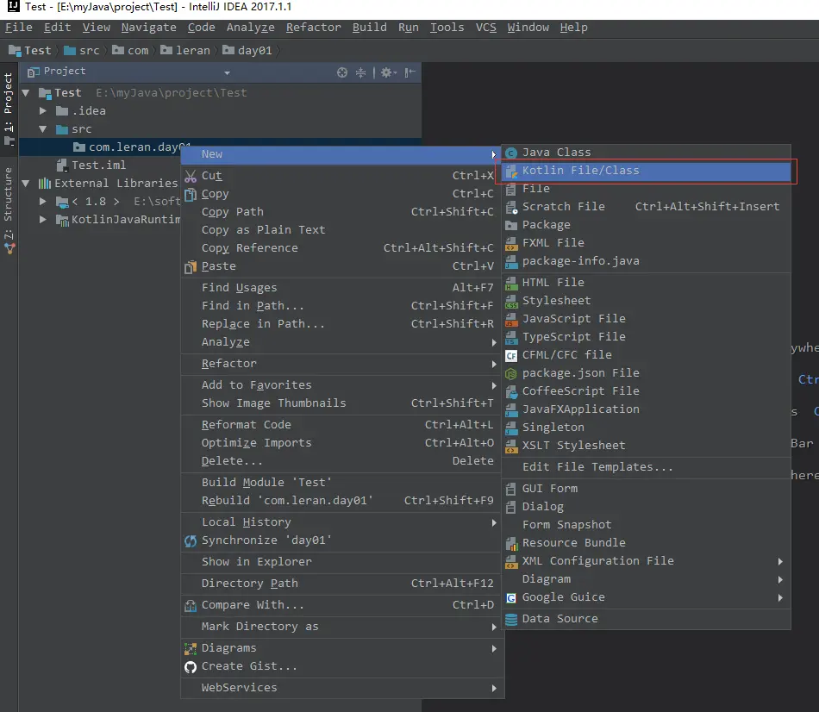This screenshot has width=819, height=712.
Task: Click the Stylesheet CSS icon
Action: (511, 301)
